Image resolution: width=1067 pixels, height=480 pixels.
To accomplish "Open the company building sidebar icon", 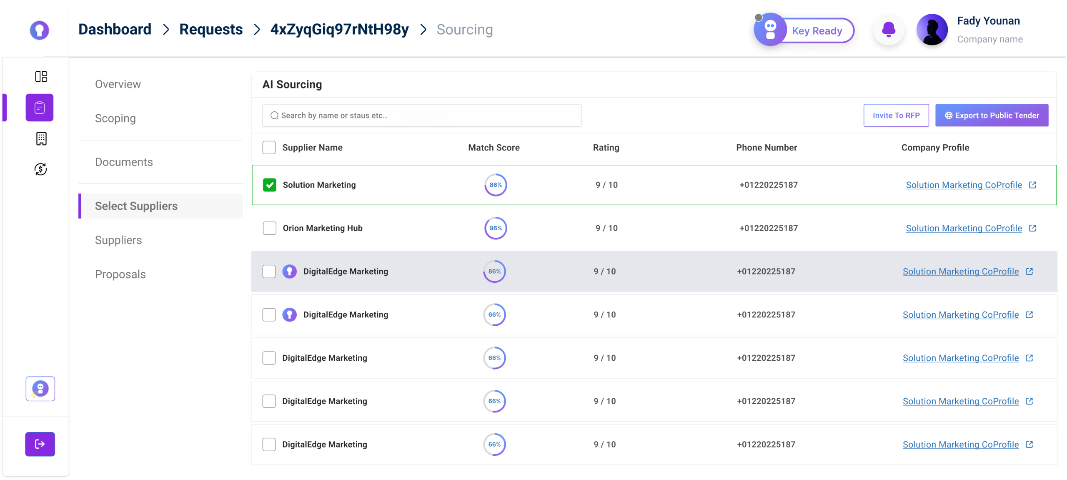I will [x=41, y=138].
